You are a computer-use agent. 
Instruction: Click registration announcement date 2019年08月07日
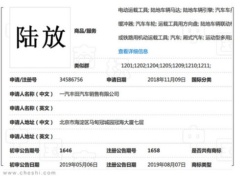point(166,165)
